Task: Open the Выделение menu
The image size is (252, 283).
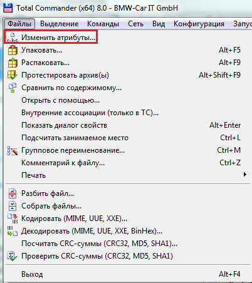Action: pyautogui.click(x=60, y=24)
